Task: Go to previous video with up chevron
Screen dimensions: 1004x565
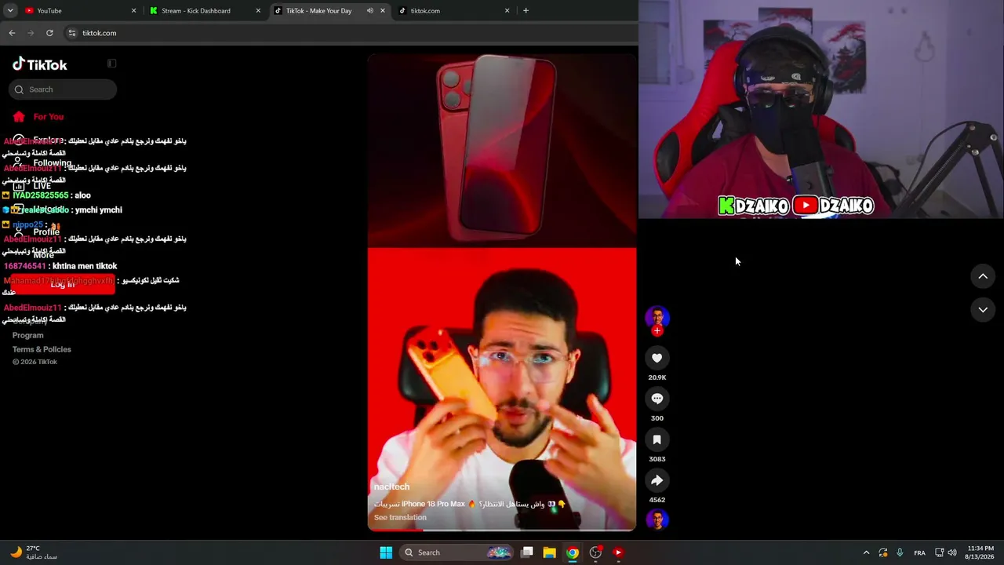Action: point(983,276)
